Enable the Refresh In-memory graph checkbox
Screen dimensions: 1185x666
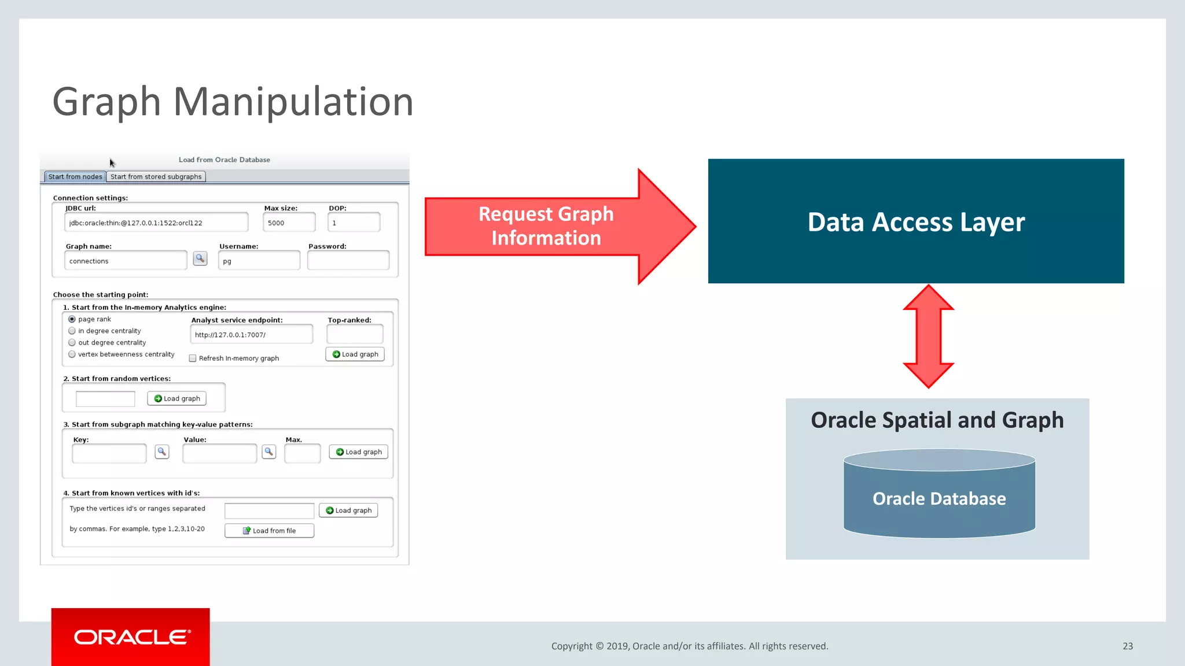193,358
